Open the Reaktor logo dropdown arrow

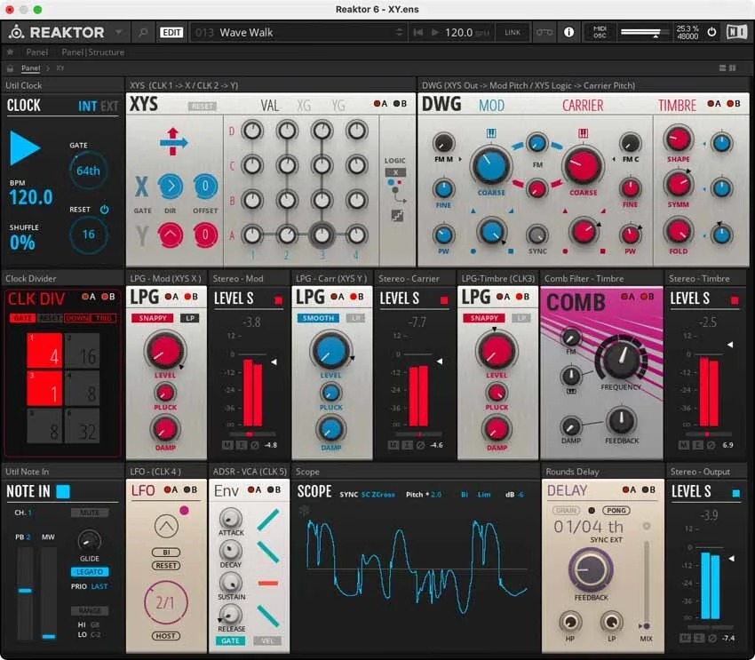point(120,31)
